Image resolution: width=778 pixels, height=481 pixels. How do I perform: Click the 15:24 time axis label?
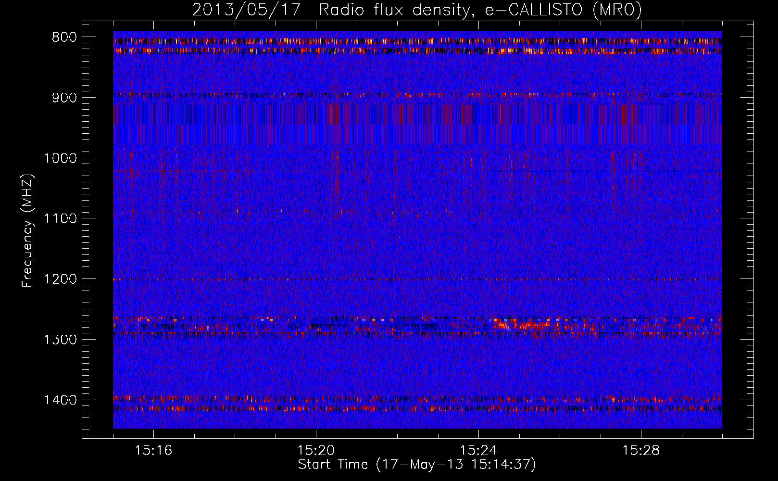coord(478,451)
